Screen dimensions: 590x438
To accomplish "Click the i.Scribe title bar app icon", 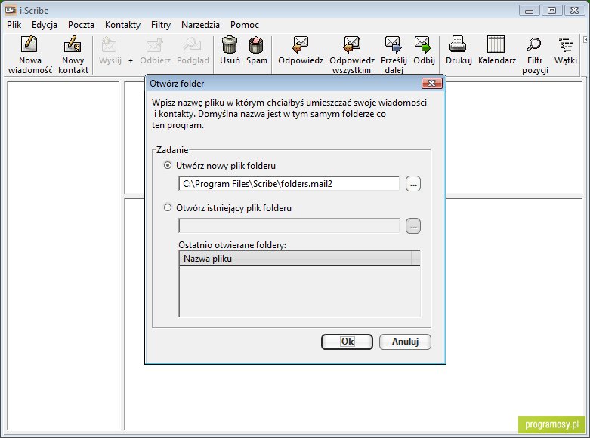I will click(x=10, y=10).
